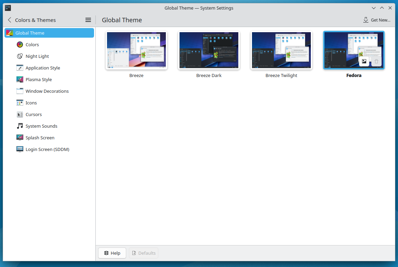Viewport: 398px width, 267px height.
Task: Maximize the System Settings window
Action: click(x=382, y=8)
